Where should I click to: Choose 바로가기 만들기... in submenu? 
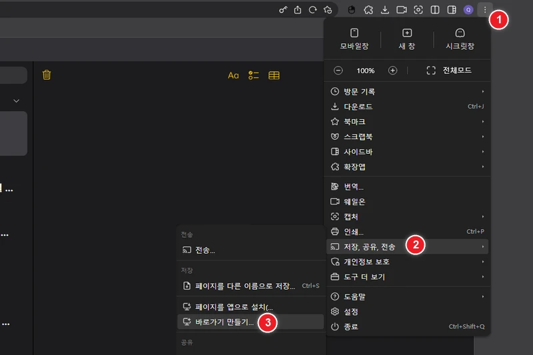(x=251, y=322)
